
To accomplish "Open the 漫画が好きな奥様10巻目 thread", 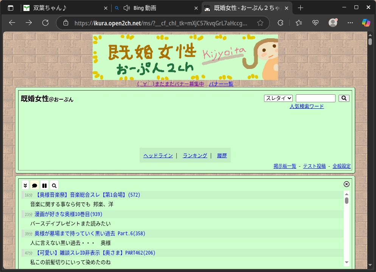I will (x=68, y=214).
